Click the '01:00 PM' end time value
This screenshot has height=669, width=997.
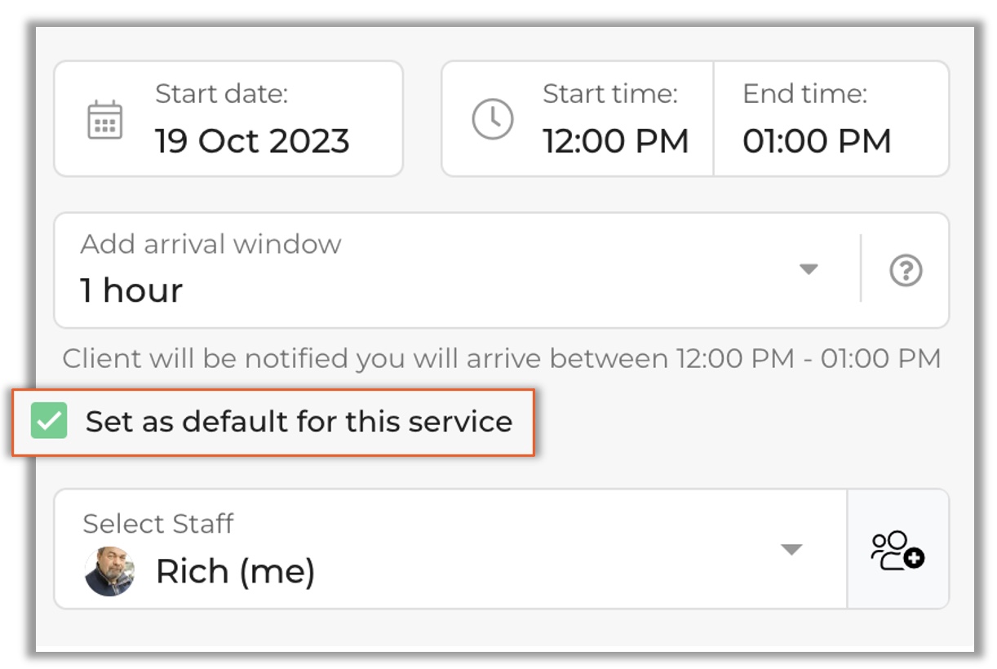816,141
